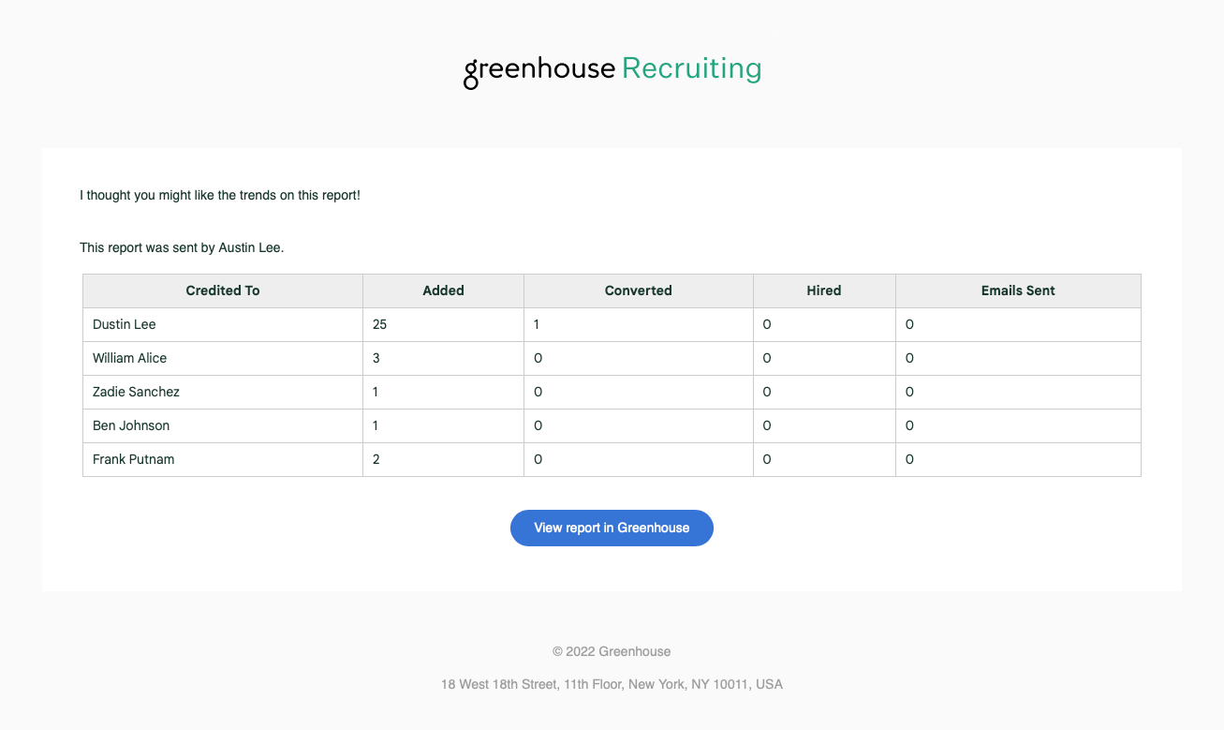The image size is (1224, 730).
Task: Click the 18 West 18th Street address
Action: (x=612, y=684)
